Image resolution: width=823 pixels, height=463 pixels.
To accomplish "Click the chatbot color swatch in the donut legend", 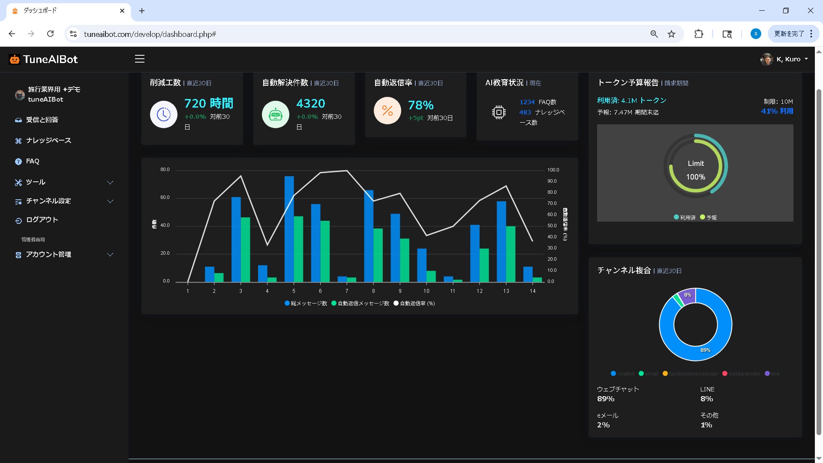I will [x=613, y=374].
